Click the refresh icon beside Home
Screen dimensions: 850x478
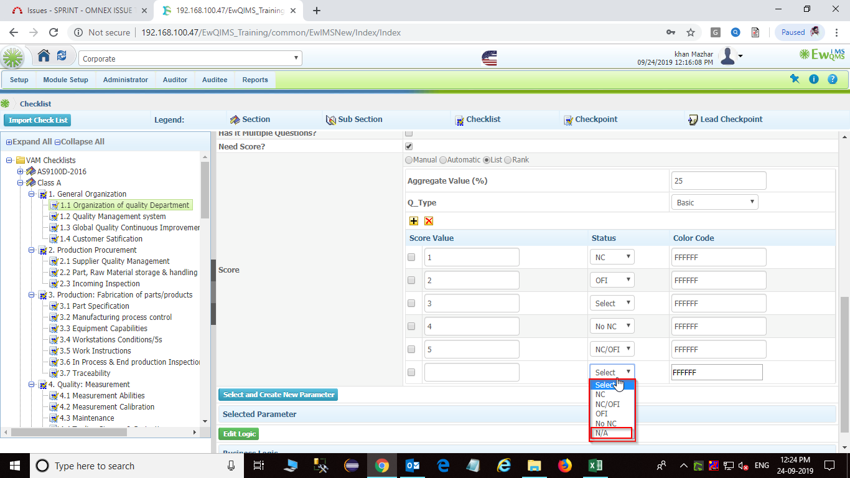coord(62,55)
